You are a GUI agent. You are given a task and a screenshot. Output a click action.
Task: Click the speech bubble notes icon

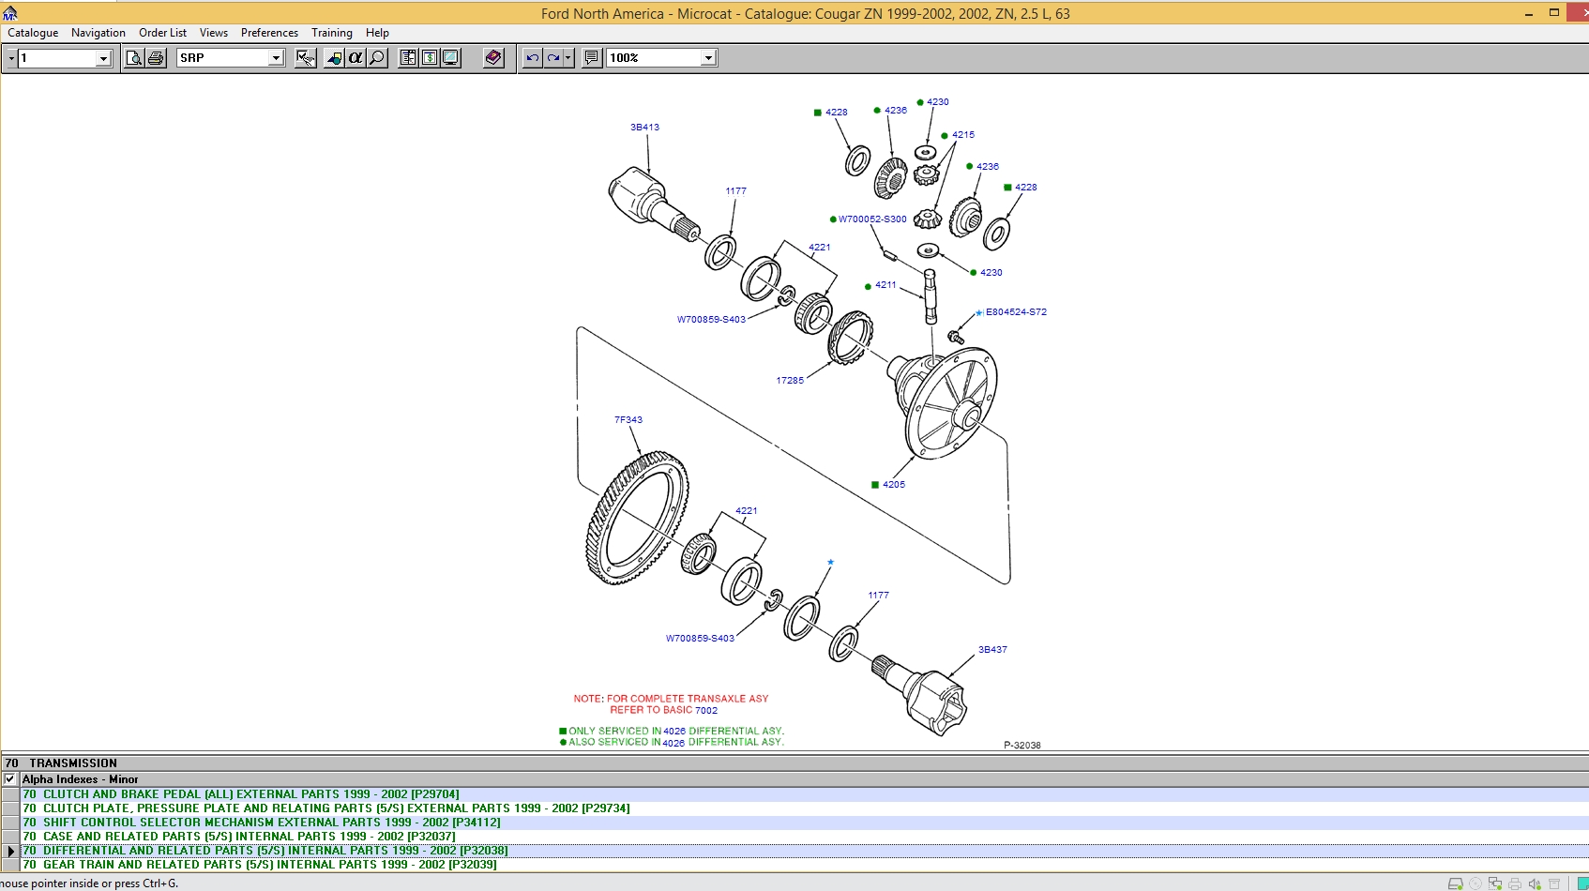pos(592,58)
